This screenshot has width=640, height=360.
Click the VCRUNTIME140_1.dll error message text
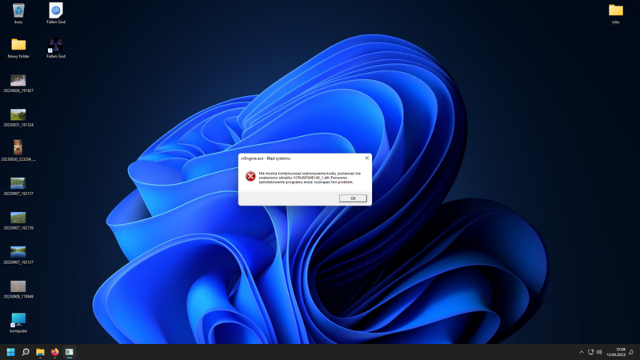tap(310, 178)
